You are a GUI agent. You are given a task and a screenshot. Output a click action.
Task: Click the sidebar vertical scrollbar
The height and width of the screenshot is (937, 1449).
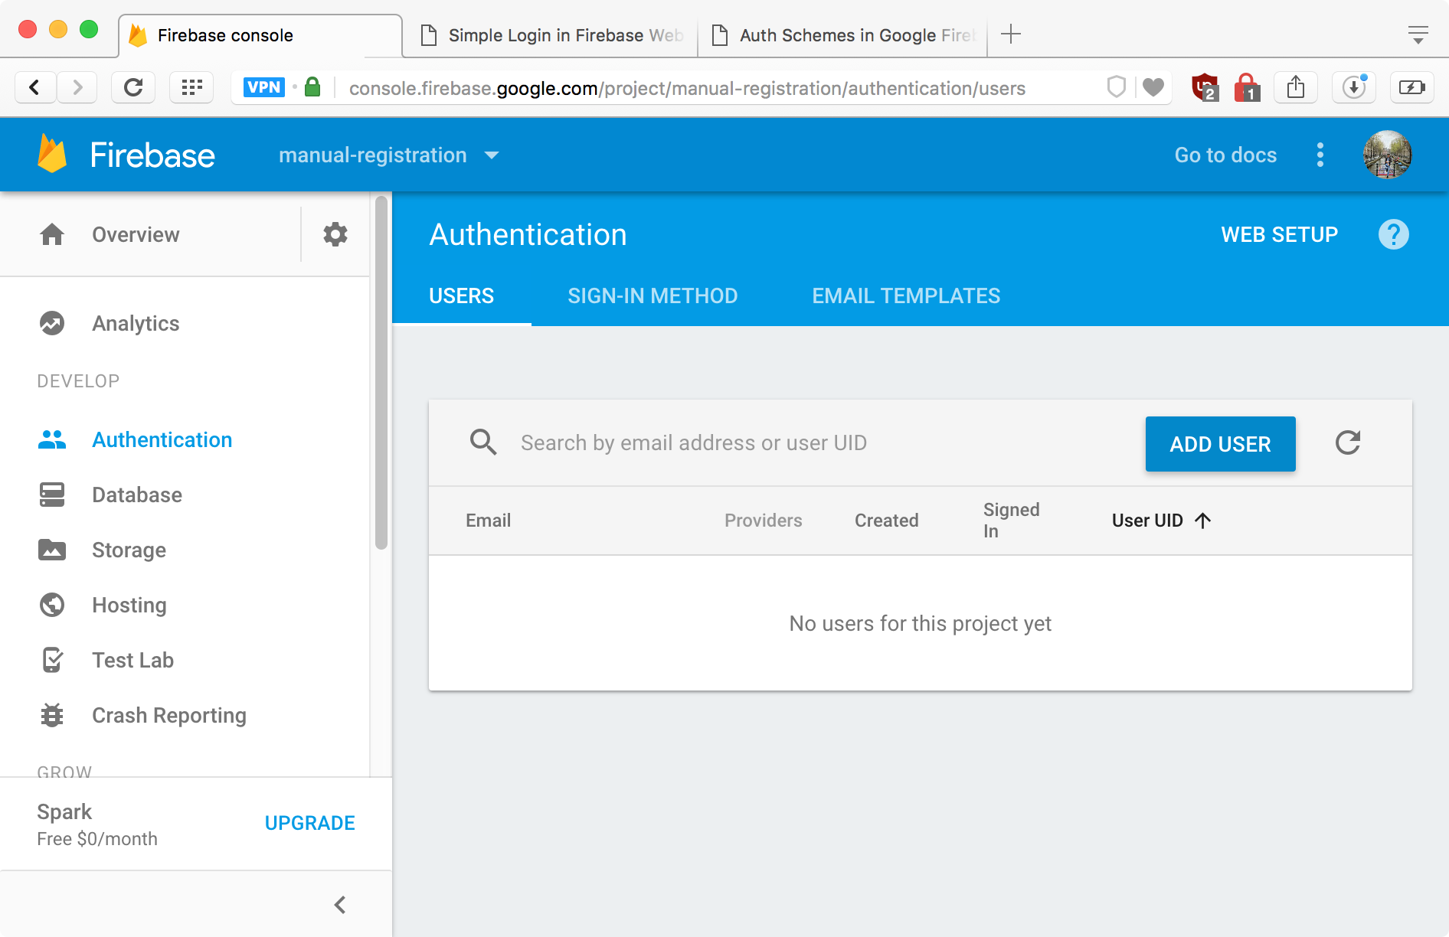[381, 372]
